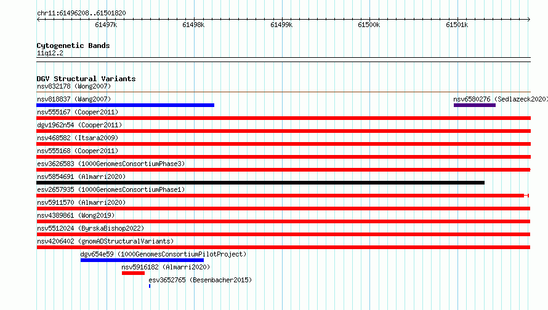
Task: Click nsv4206402 (gnomADStructuralVariants) label
Action: (105, 241)
